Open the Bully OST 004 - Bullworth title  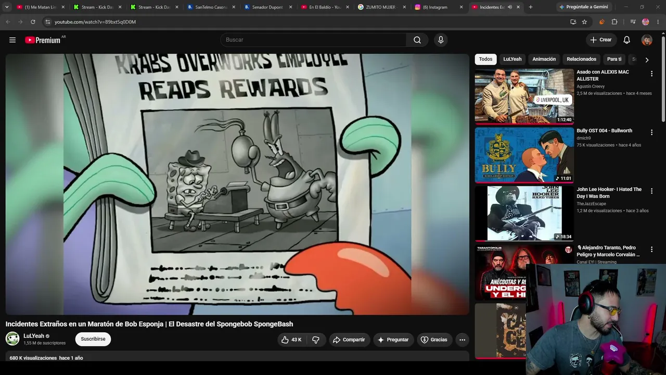(x=605, y=131)
